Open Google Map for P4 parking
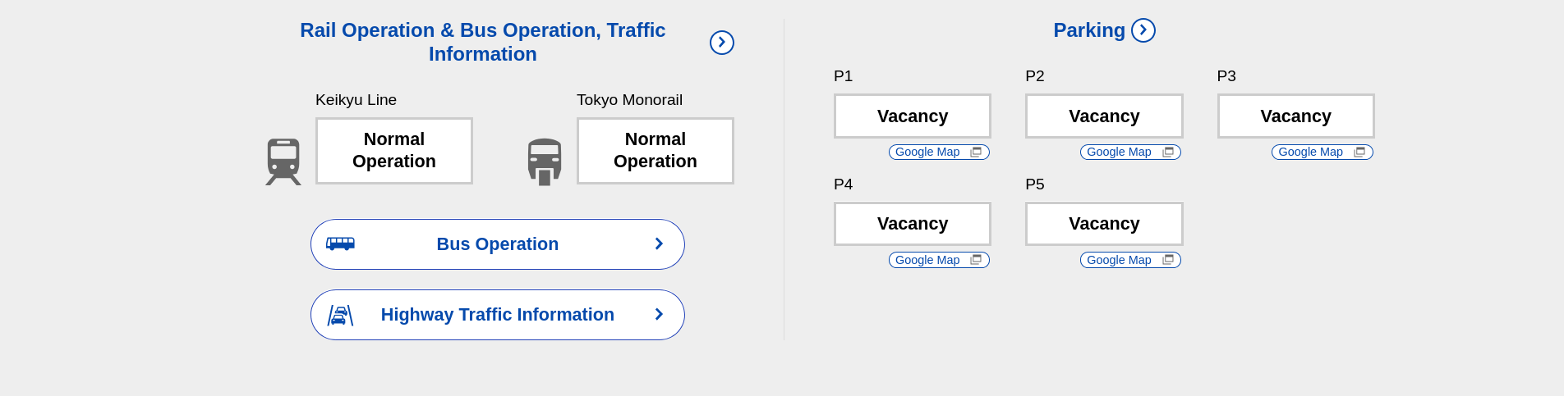Screen dimensions: 1564x396 (928, 260)
